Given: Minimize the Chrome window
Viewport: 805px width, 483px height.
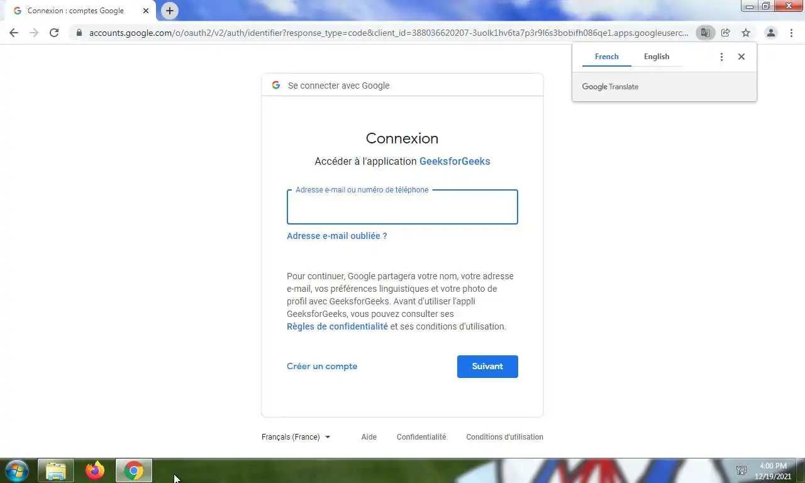Looking at the screenshot, I should (x=750, y=6).
